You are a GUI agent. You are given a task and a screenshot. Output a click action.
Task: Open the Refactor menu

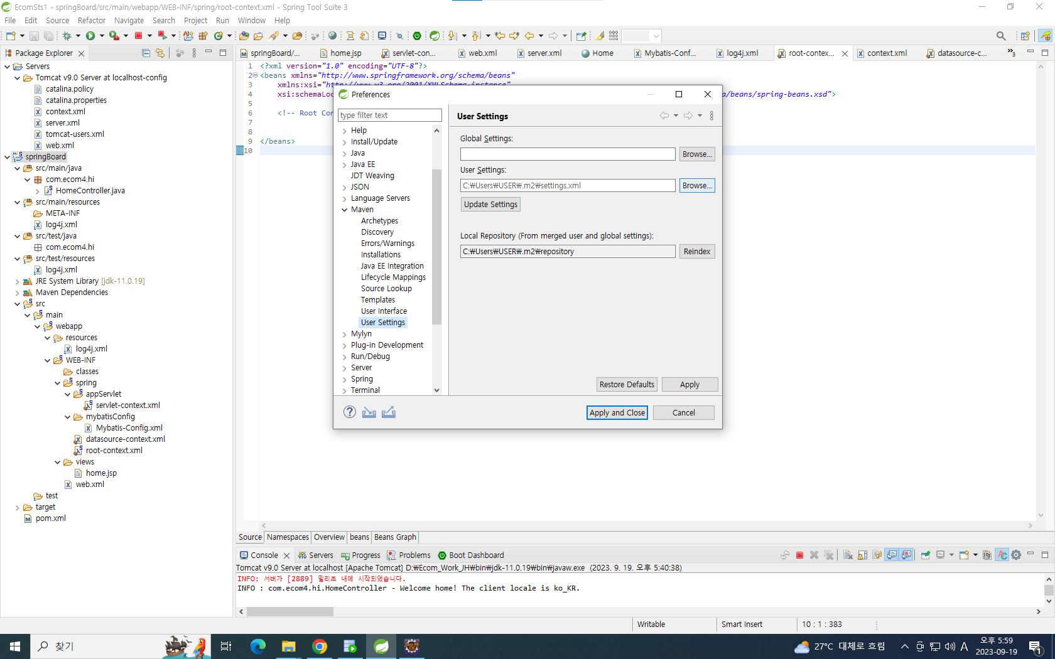coord(91,20)
